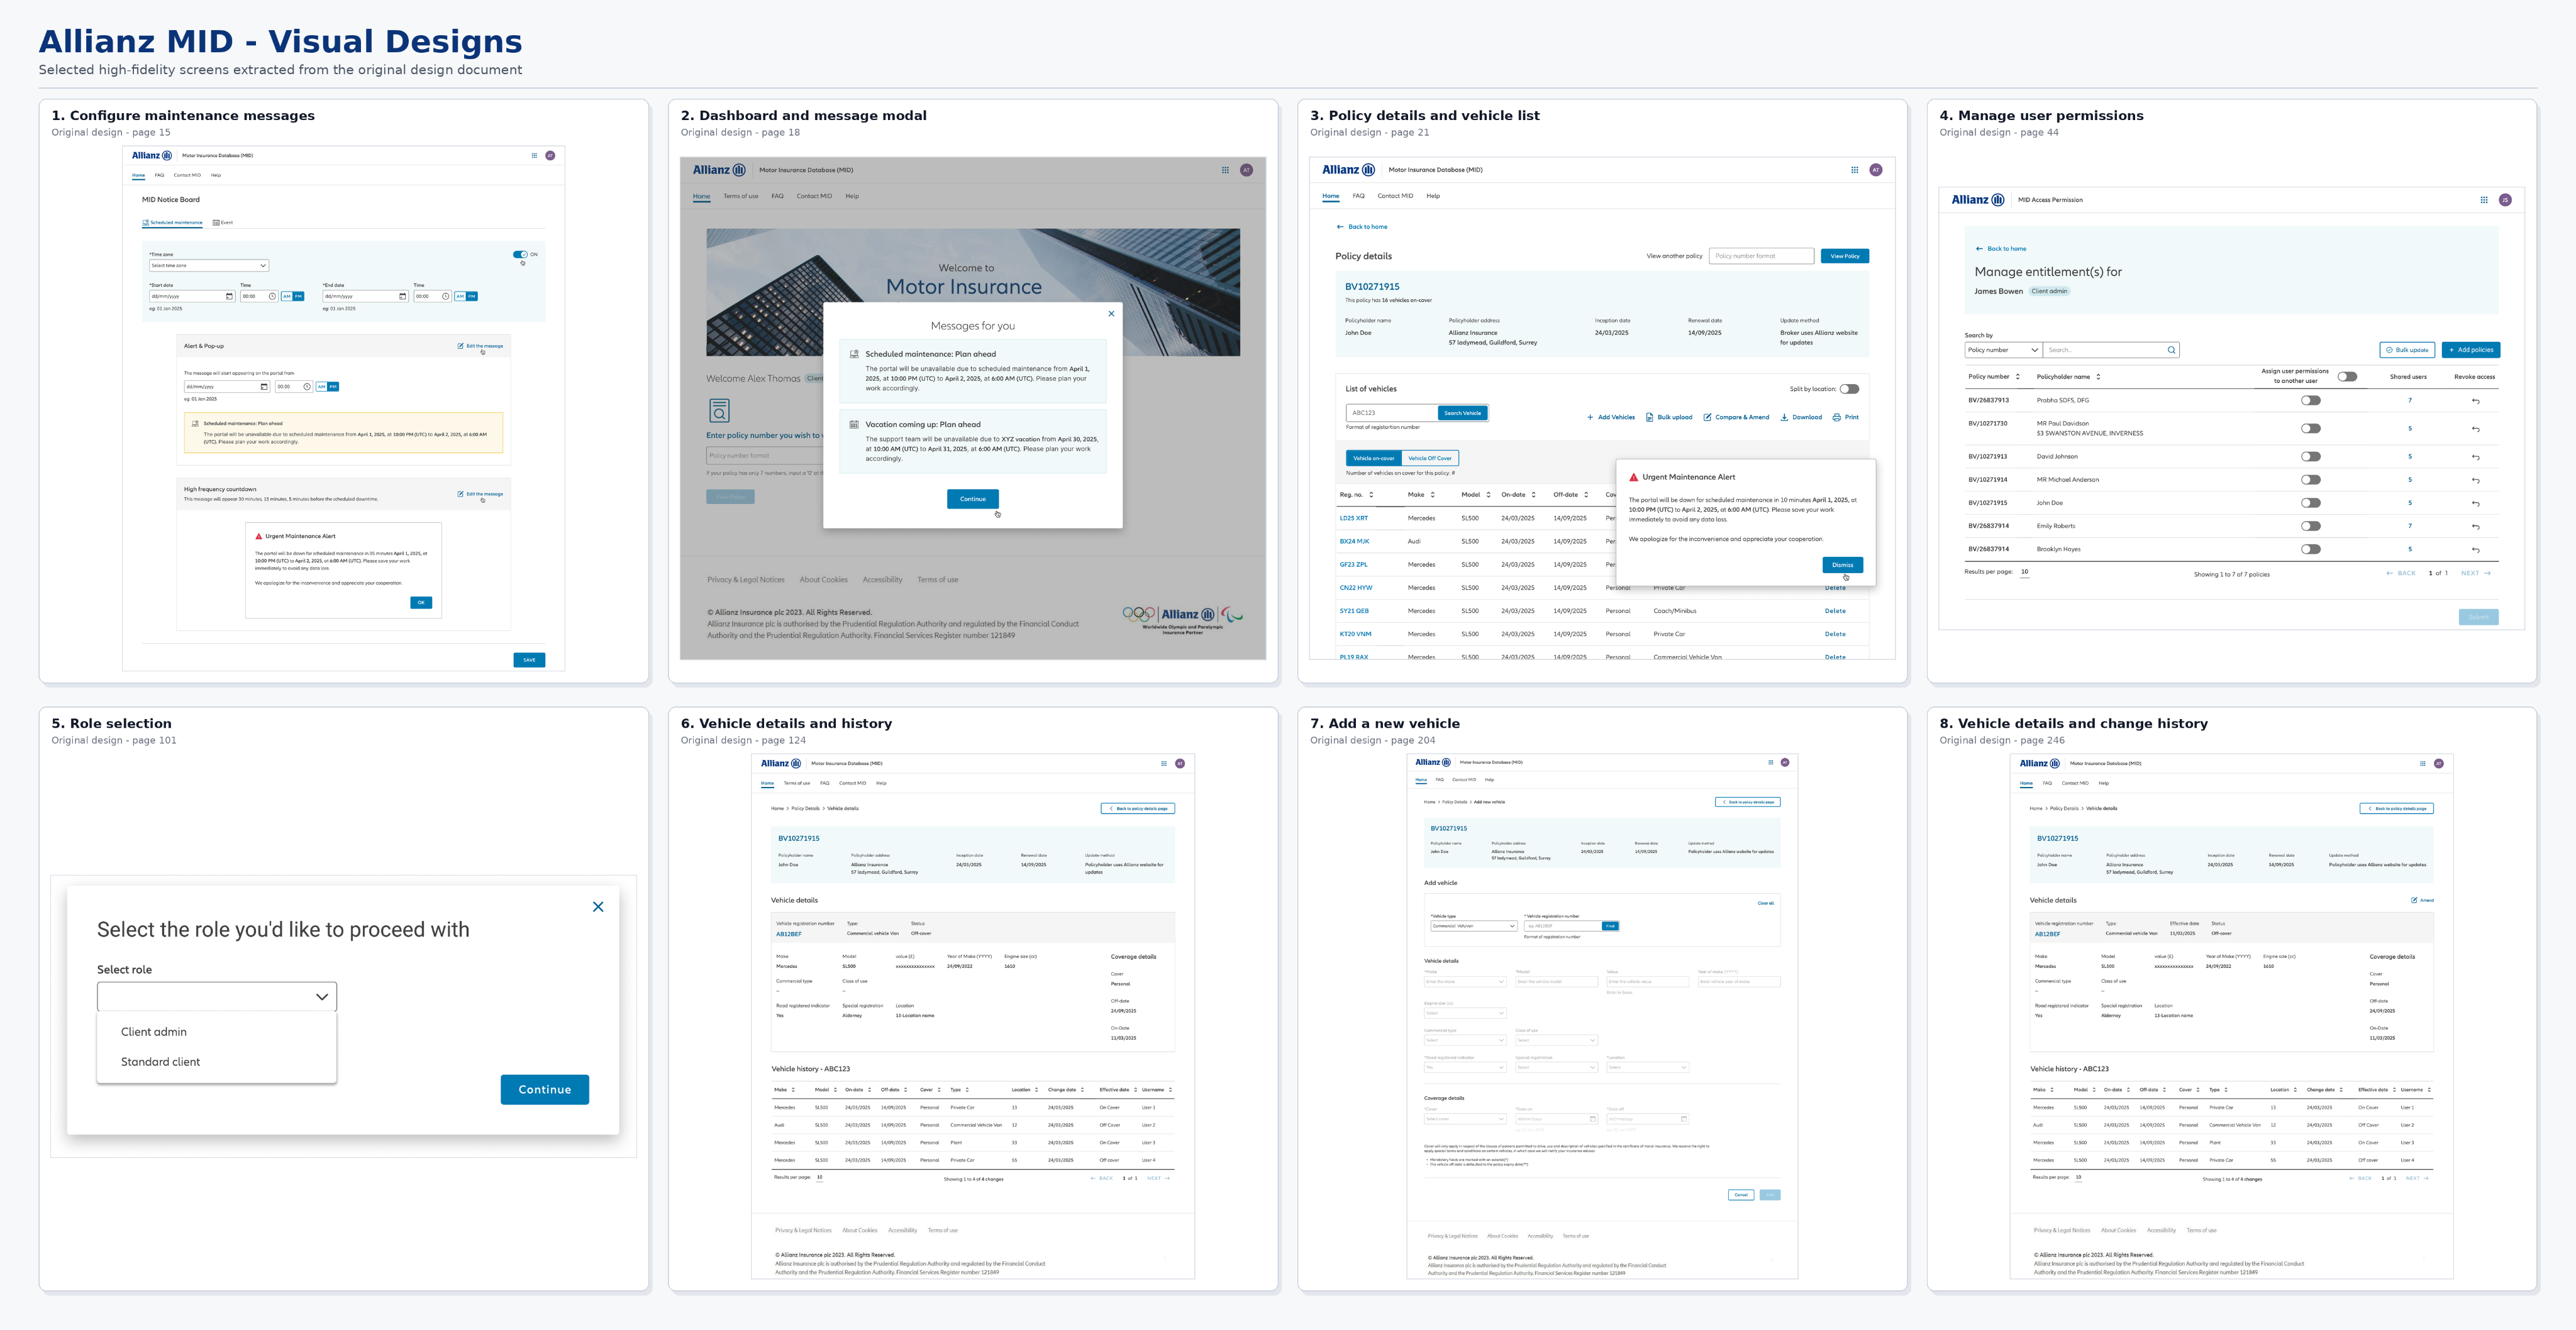Turn off the ON toggle in maintenance screen
Screen dimensions: 2576x1330
[520, 255]
